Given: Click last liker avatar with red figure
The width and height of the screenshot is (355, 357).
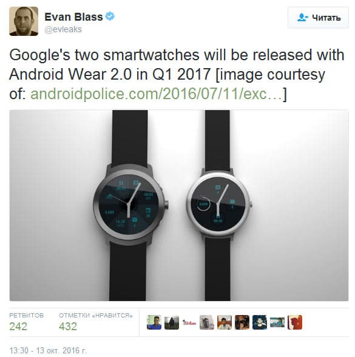Looking at the screenshot, I should 295,322.
